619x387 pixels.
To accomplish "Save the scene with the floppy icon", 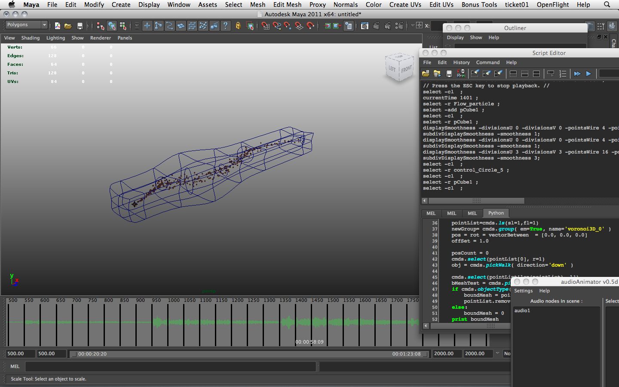I will (x=80, y=26).
